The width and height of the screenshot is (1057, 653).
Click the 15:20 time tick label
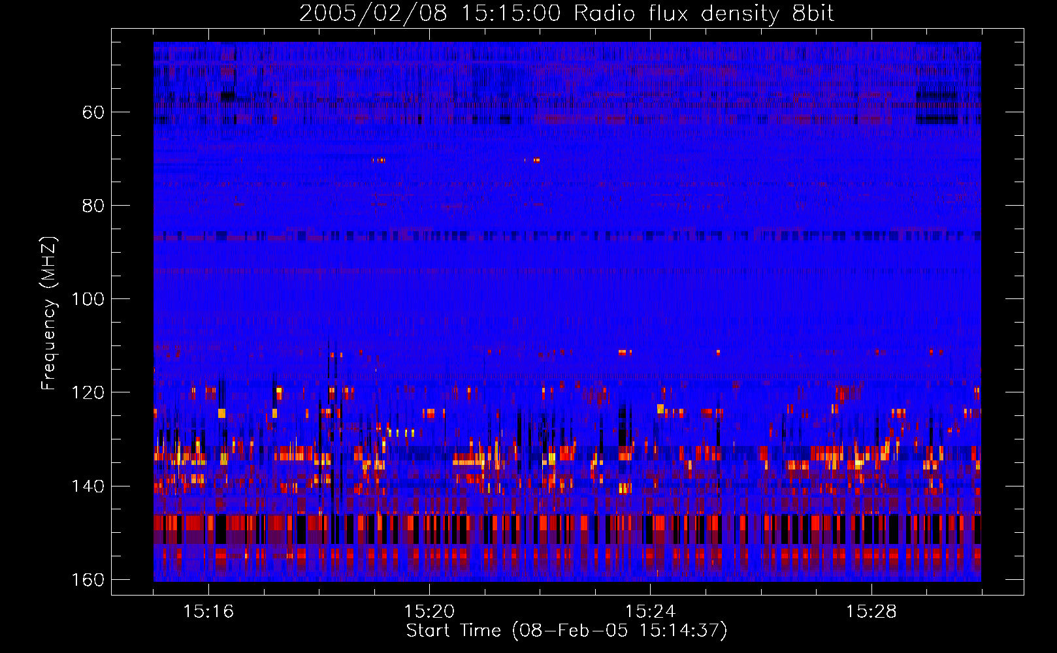pyautogui.click(x=429, y=612)
